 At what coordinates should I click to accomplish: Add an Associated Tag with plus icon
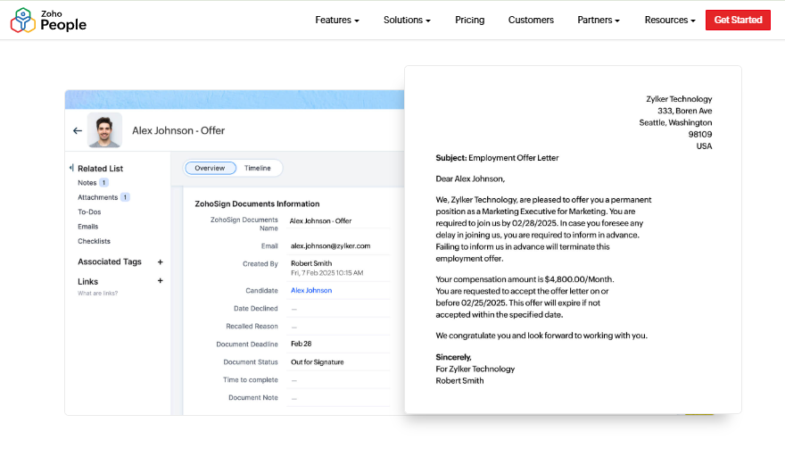click(x=161, y=262)
